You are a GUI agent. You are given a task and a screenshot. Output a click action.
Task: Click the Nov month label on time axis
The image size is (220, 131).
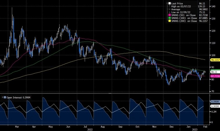[154, 127]
